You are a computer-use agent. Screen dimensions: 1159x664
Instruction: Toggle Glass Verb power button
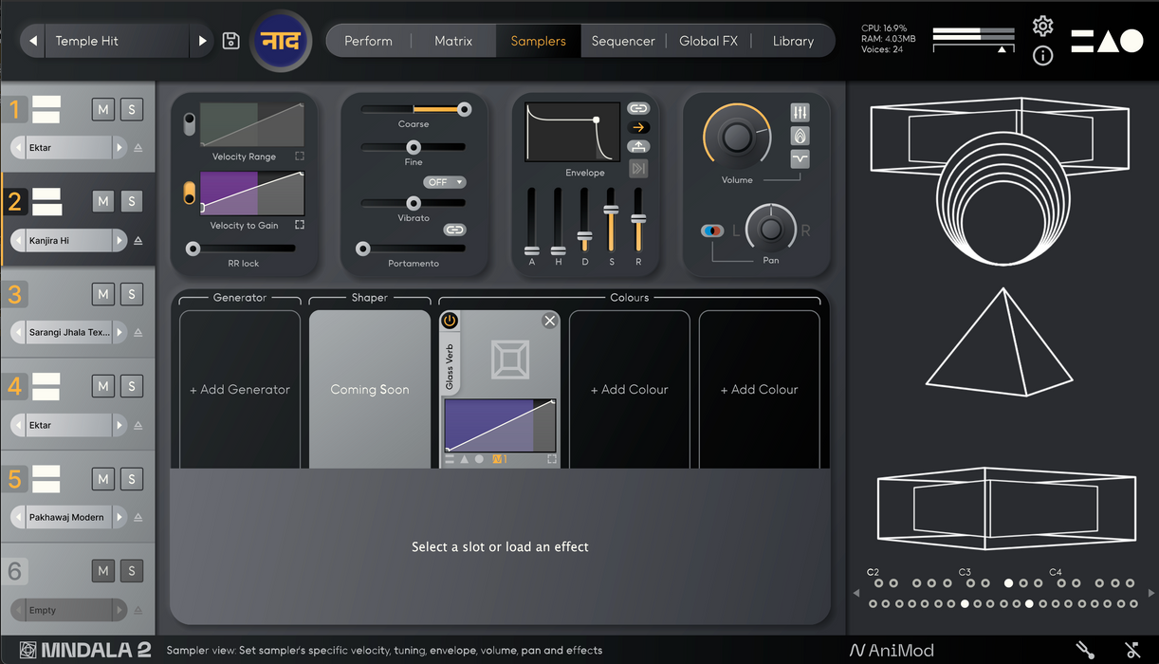[x=450, y=321]
